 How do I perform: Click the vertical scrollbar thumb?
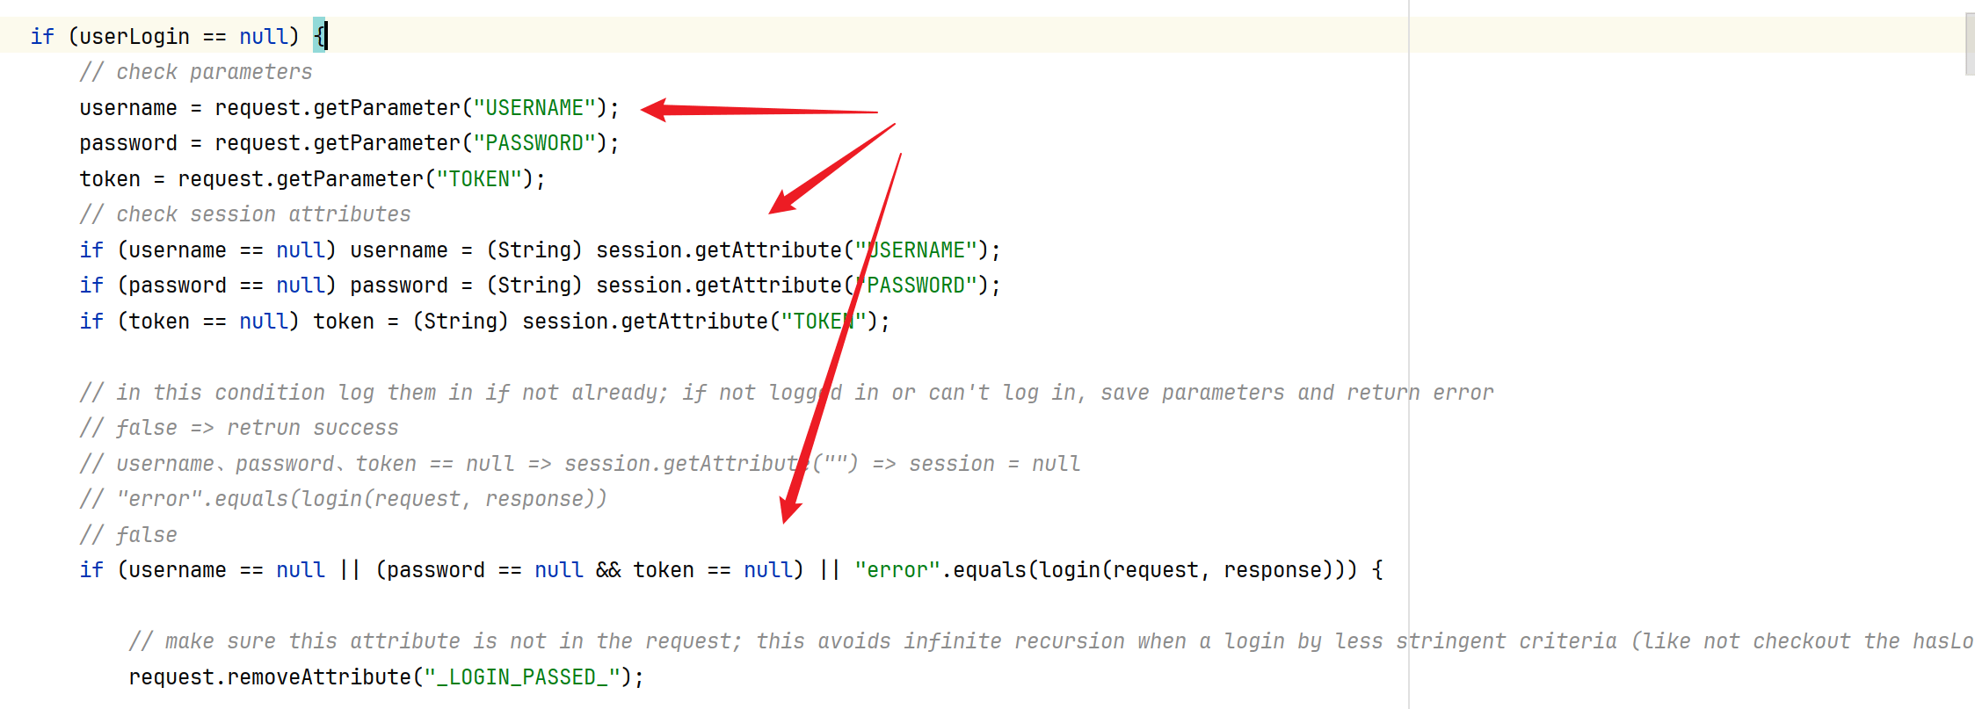(1970, 44)
